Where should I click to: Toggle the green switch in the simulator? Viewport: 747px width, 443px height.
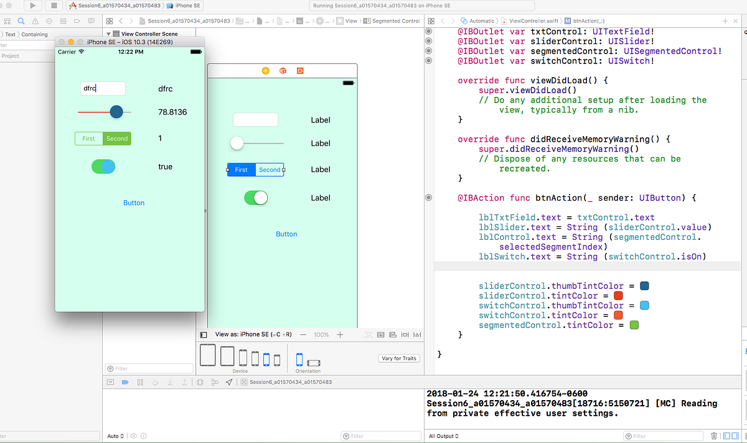tap(103, 167)
